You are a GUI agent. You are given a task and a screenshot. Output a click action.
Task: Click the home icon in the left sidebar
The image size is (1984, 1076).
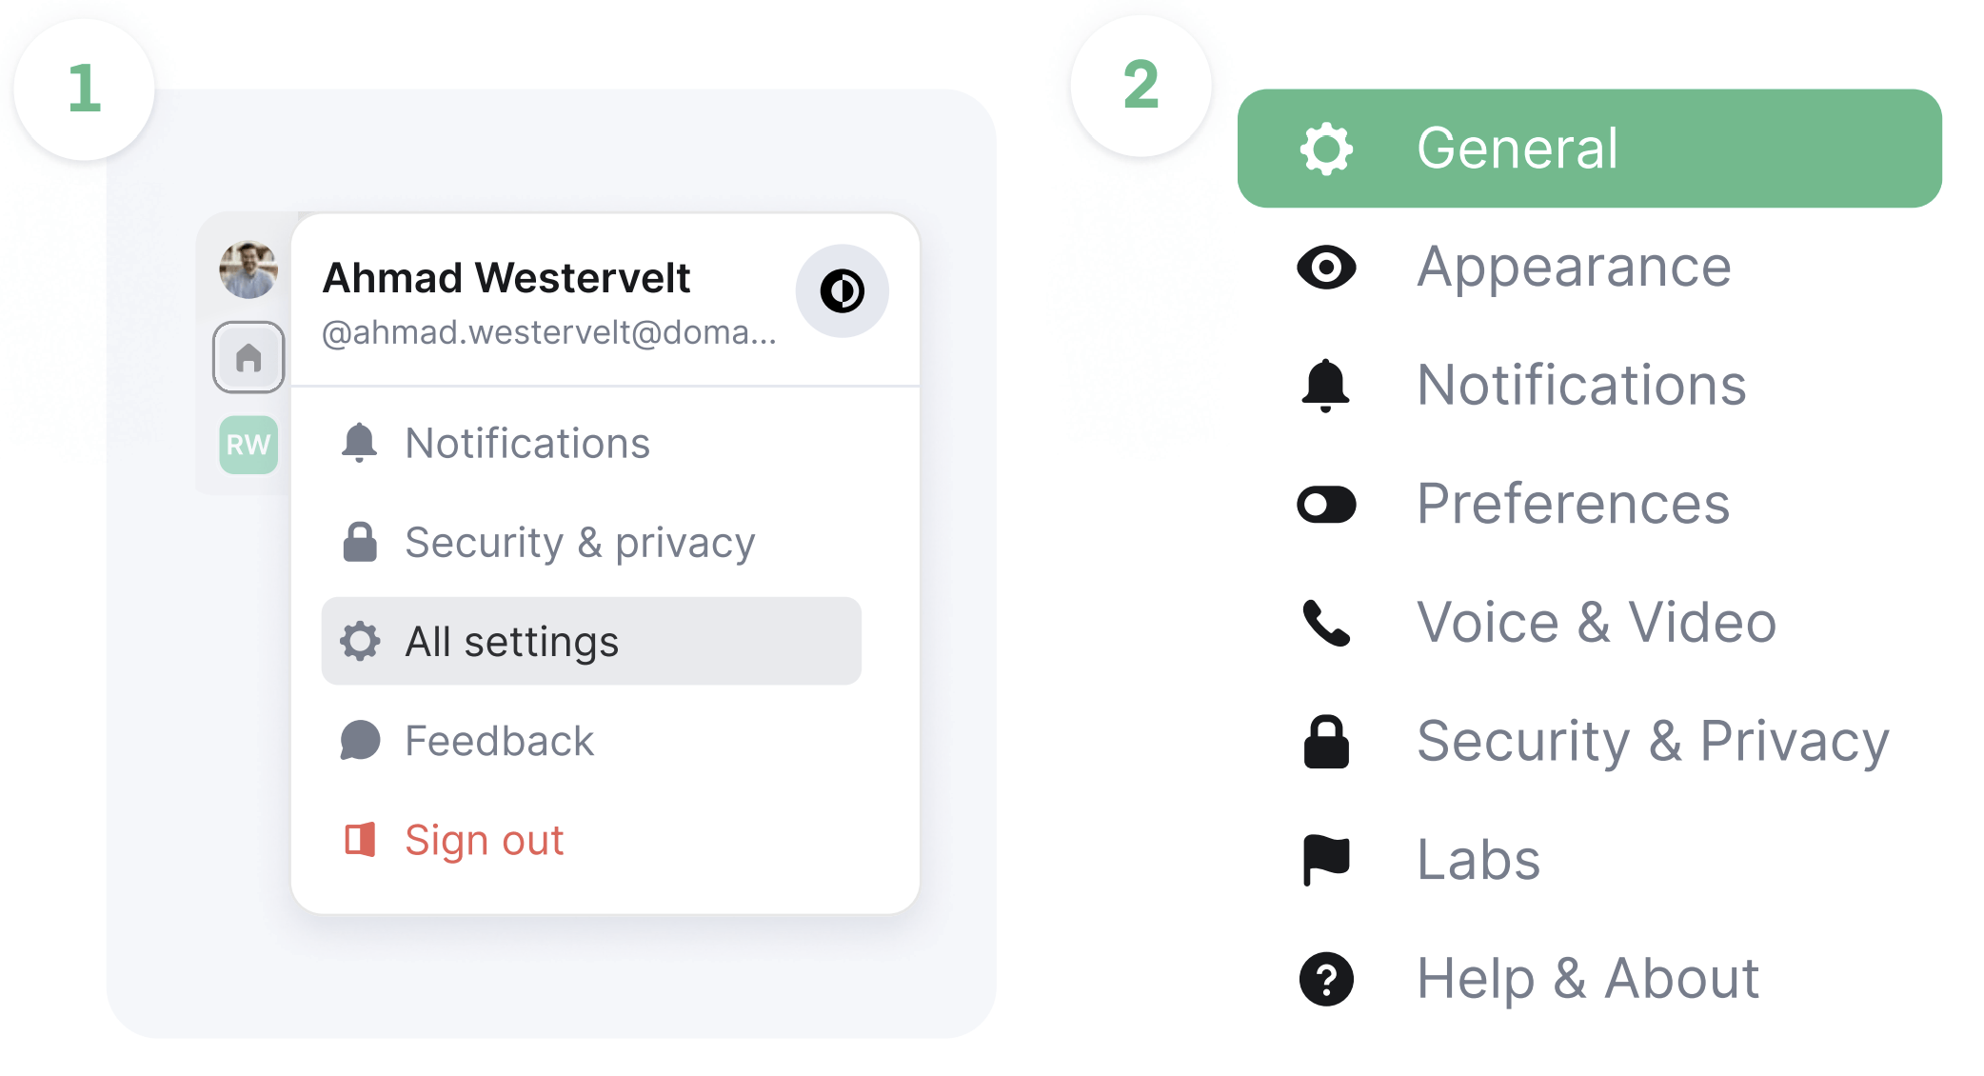point(248,357)
